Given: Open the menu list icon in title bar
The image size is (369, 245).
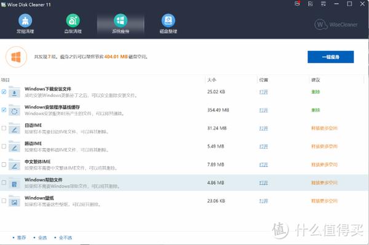Looking at the screenshot, I should coord(323,4).
